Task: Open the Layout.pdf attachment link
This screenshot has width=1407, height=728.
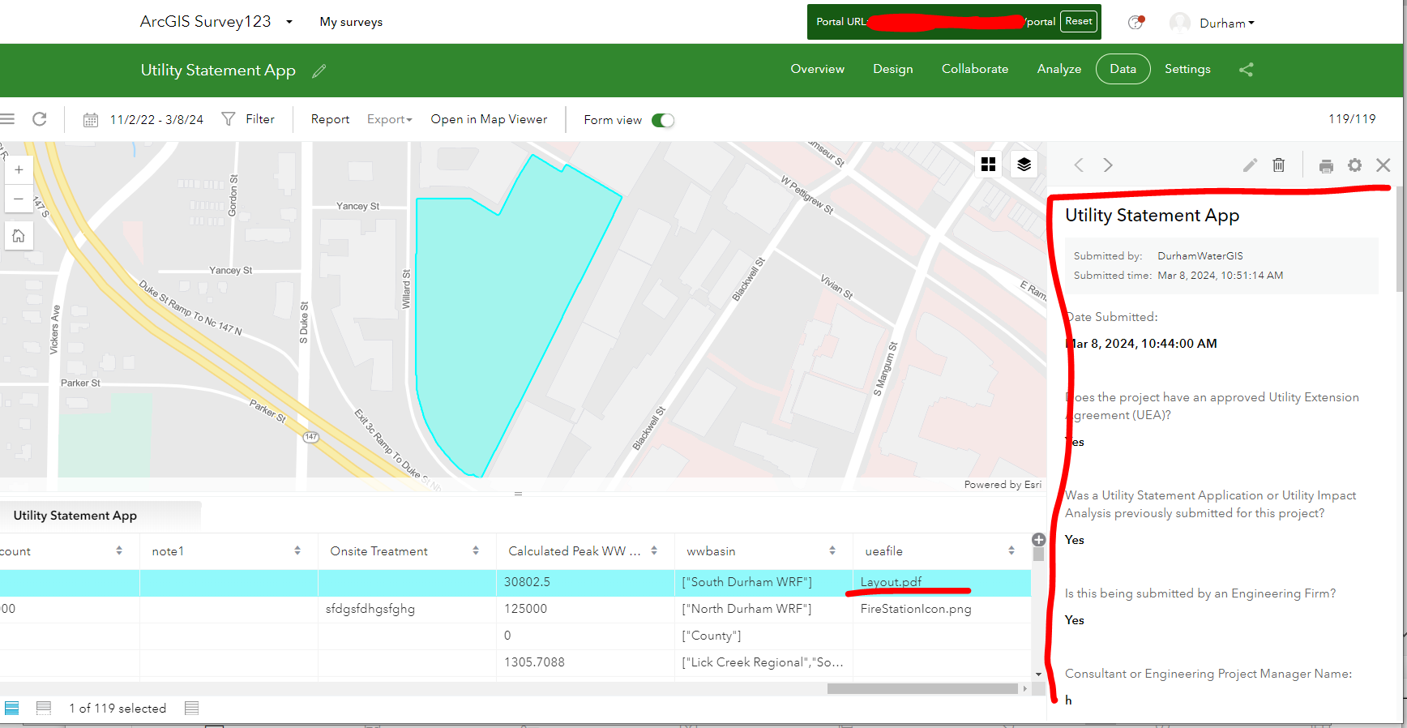Action: pos(891,582)
